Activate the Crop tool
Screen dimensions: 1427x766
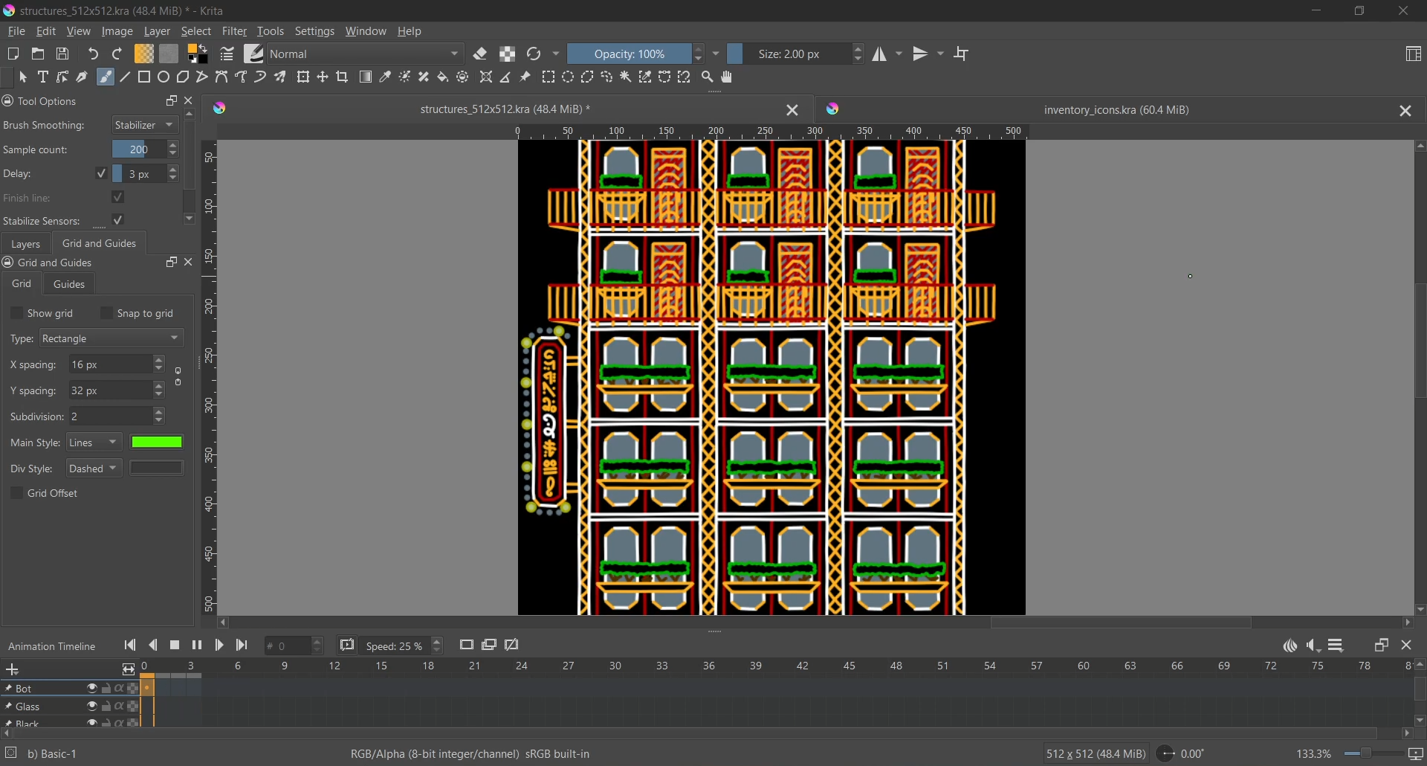pyautogui.click(x=343, y=77)
